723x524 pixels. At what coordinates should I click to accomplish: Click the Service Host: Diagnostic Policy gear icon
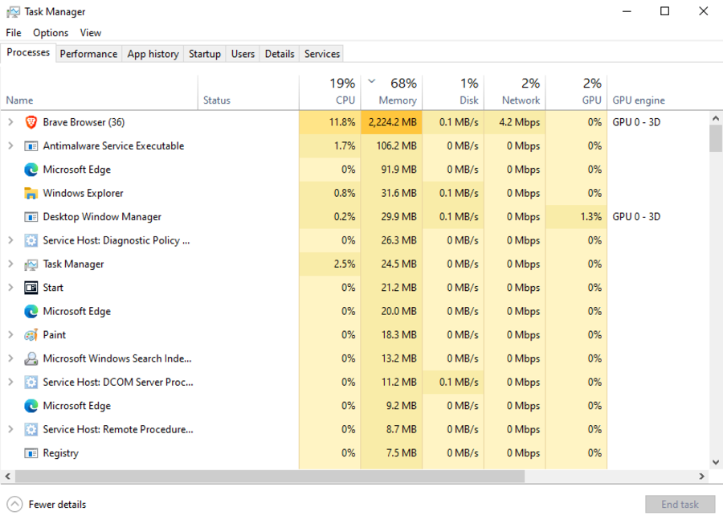click(x=31, y=240)
